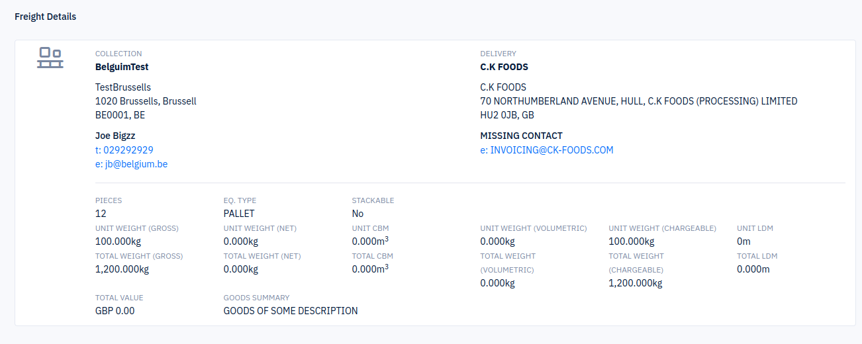
Task: Call Joe Bigzz phone number link
Action: pos(124,150)
